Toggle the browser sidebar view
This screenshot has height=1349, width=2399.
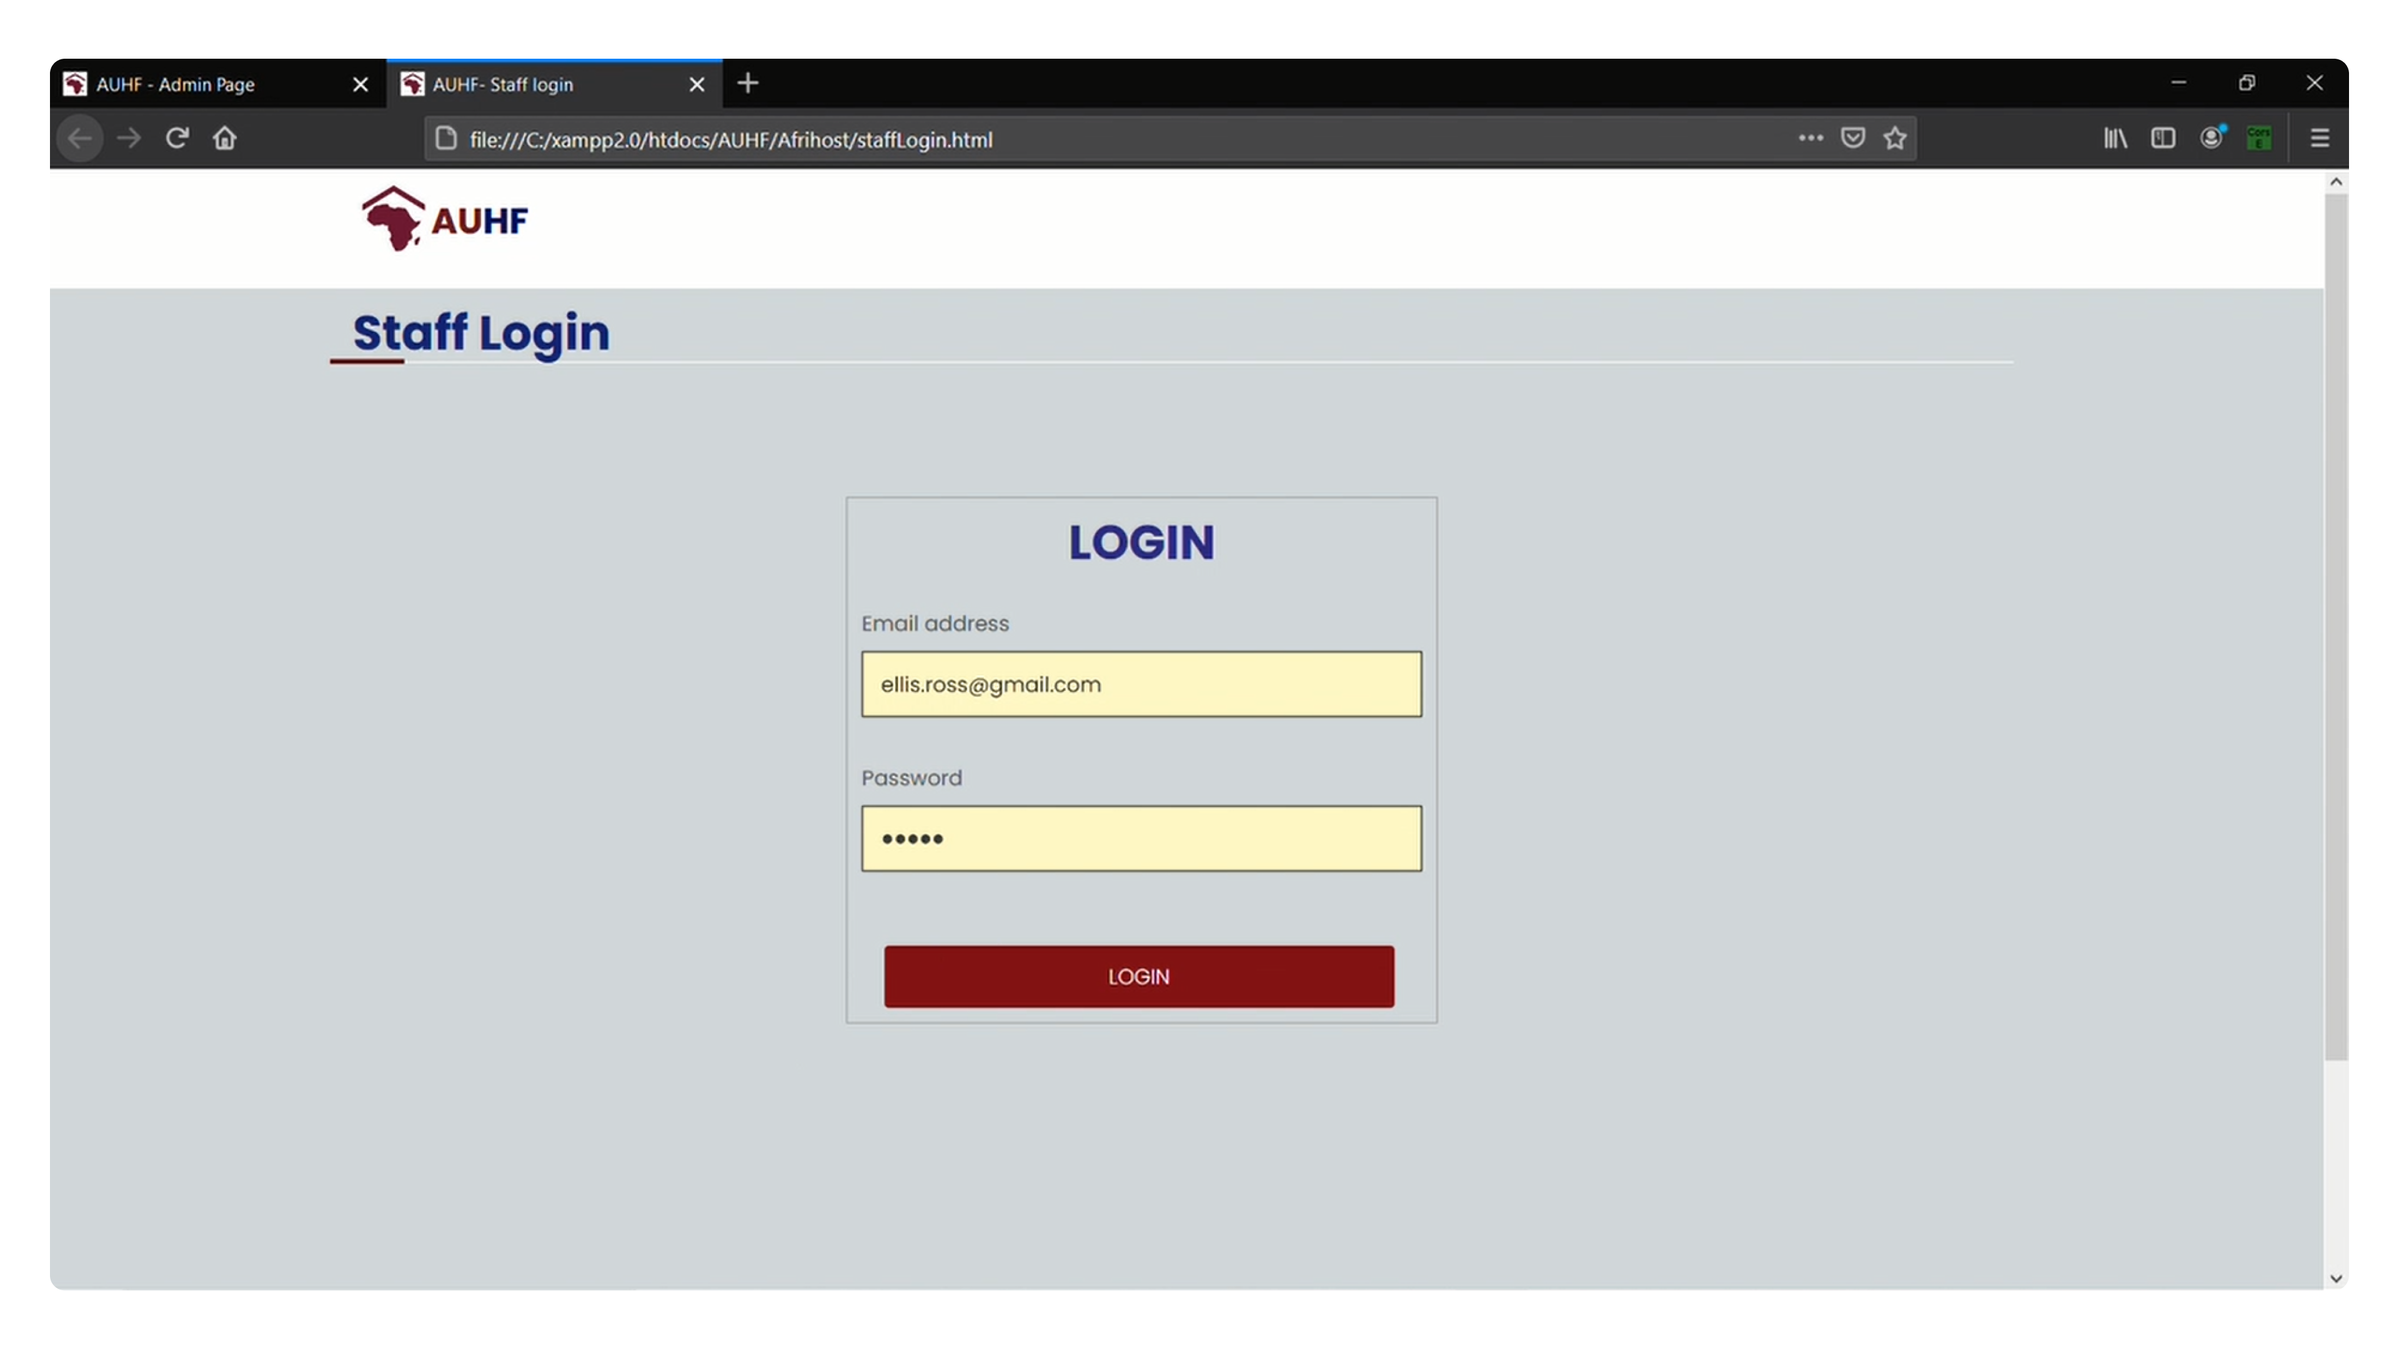pos(2162,139)
